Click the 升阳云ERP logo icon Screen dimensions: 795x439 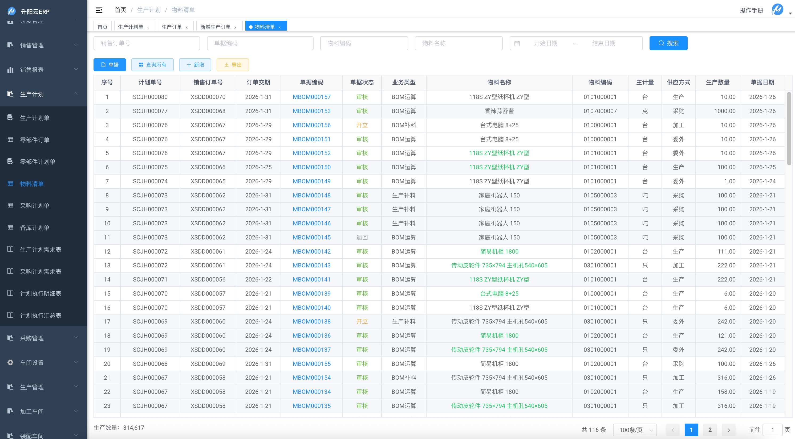click(x=11, y=11)
